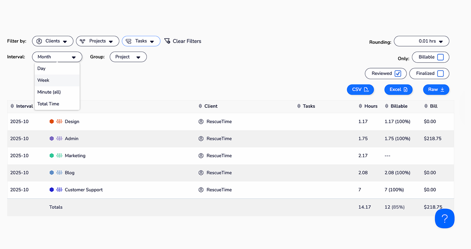Click the Design project team icon
471x249 pixels.
(59, 122)
